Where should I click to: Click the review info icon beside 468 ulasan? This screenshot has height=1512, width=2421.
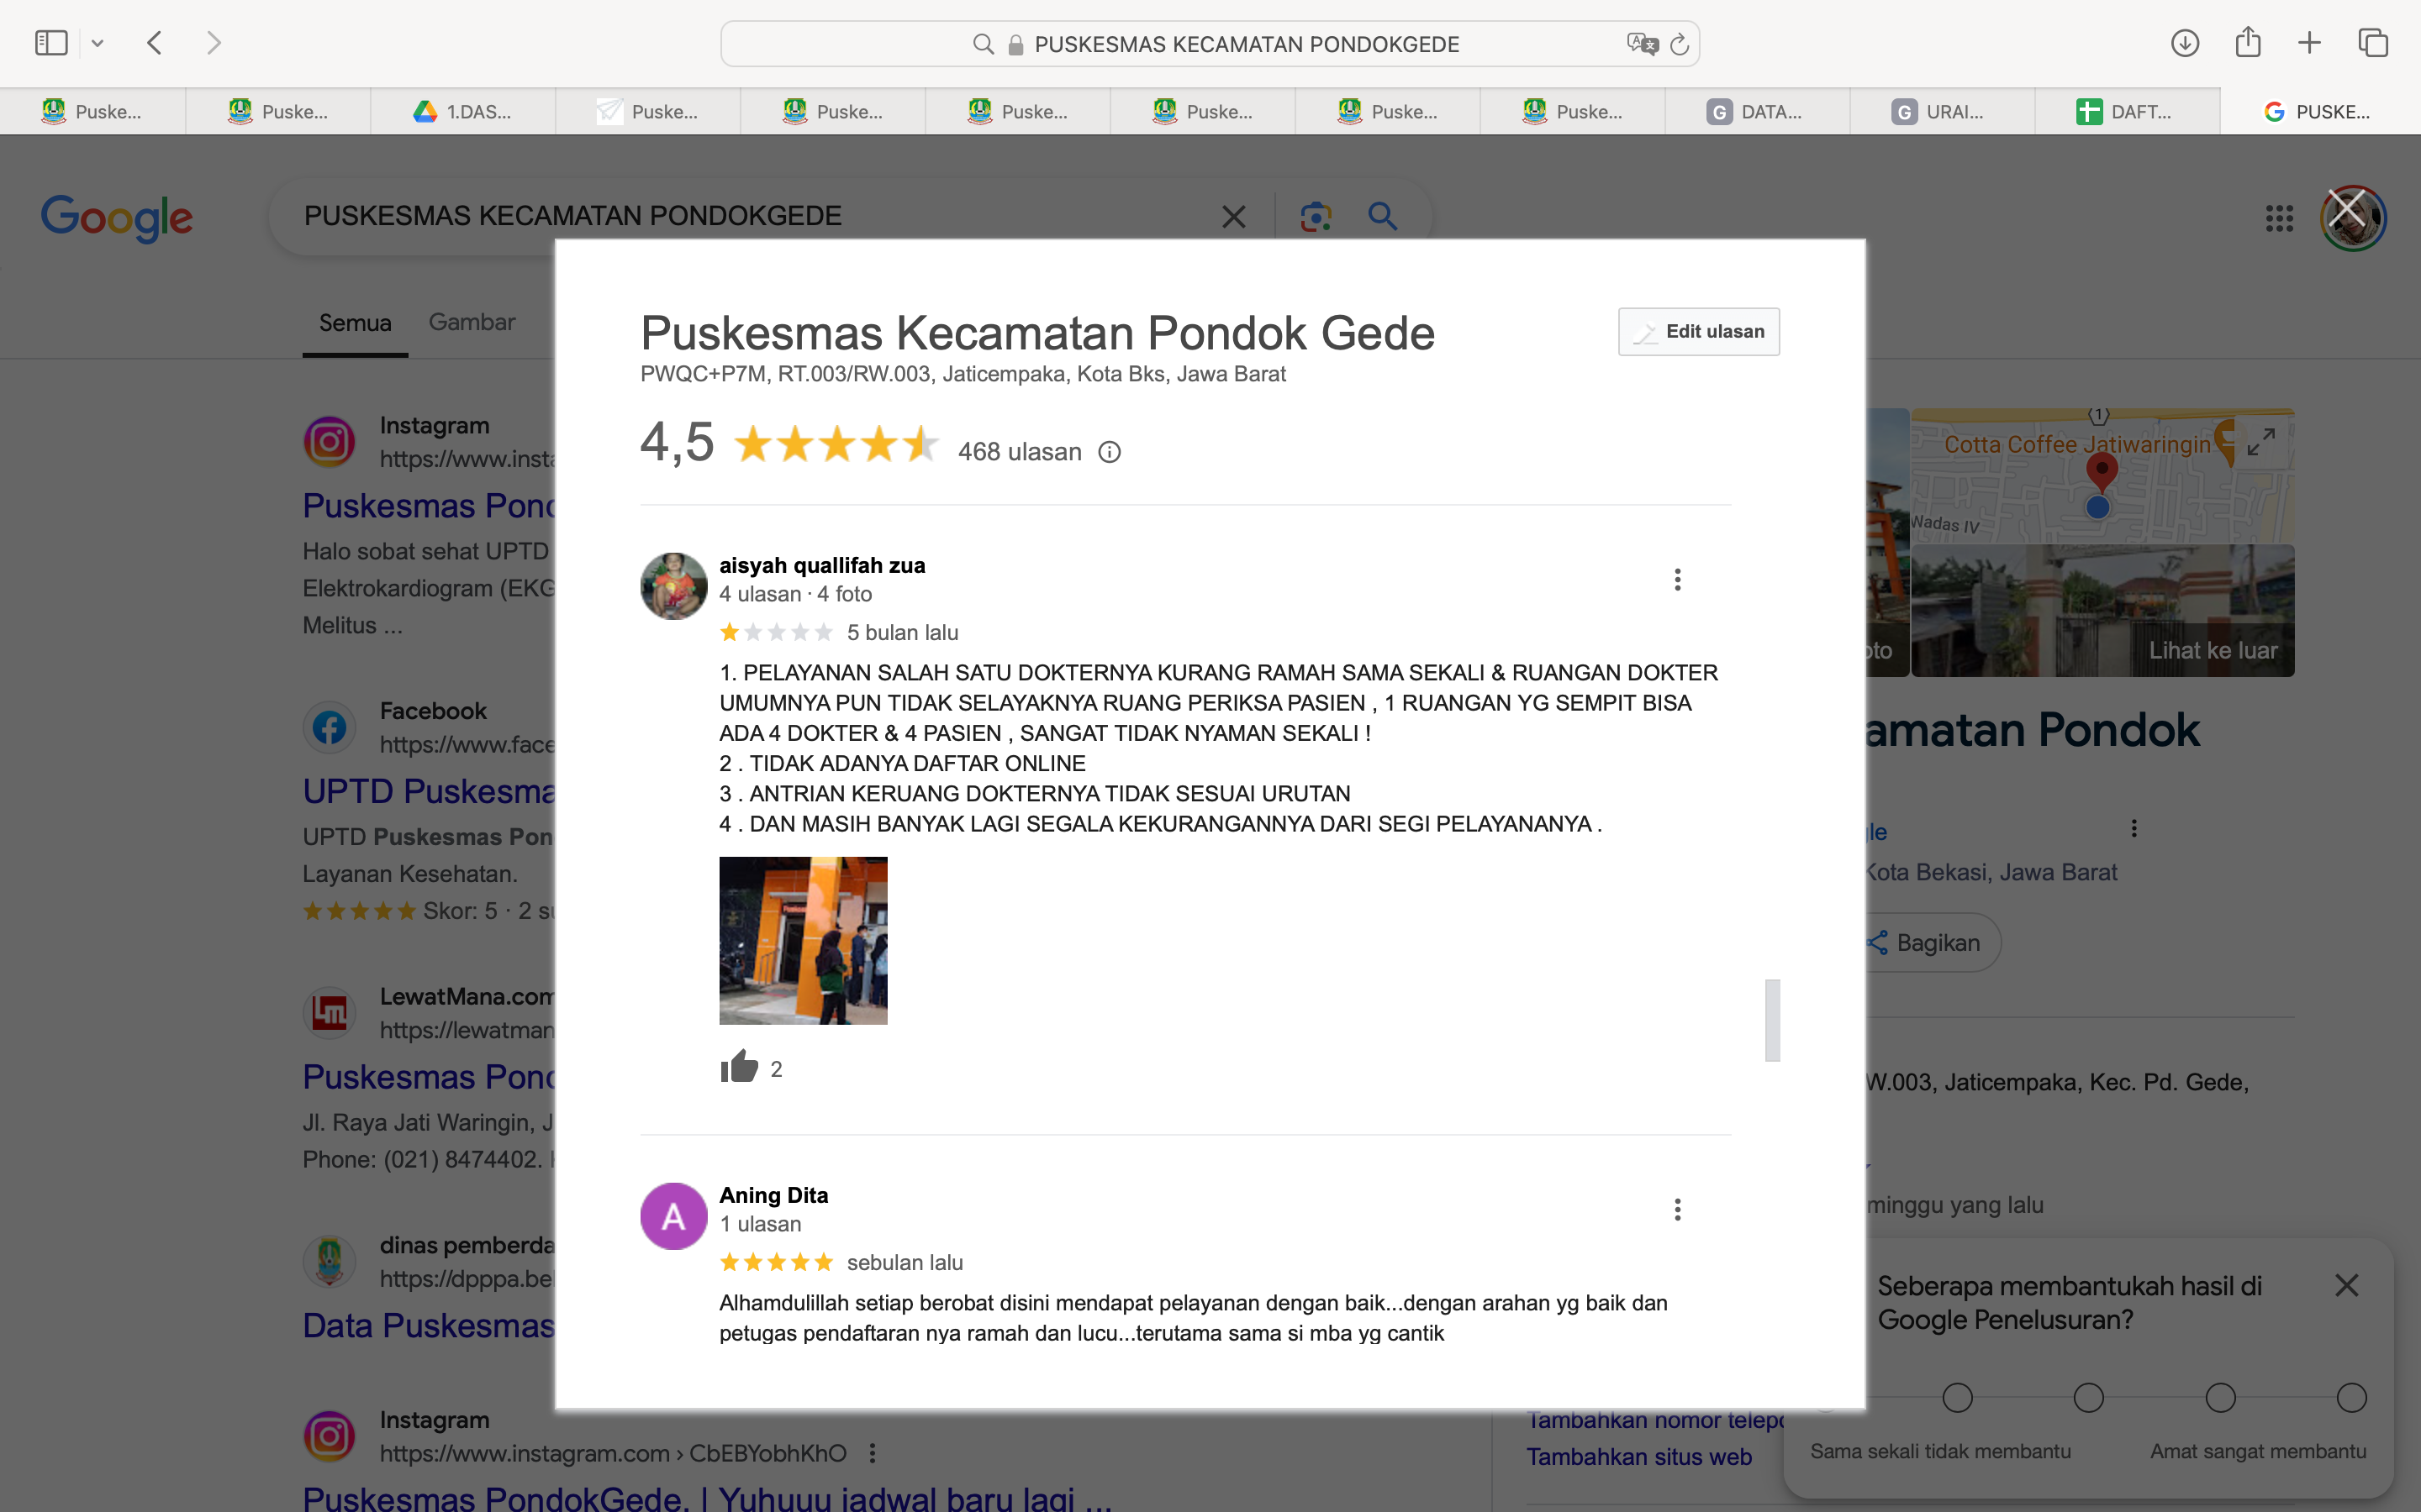coord(1110,452)
